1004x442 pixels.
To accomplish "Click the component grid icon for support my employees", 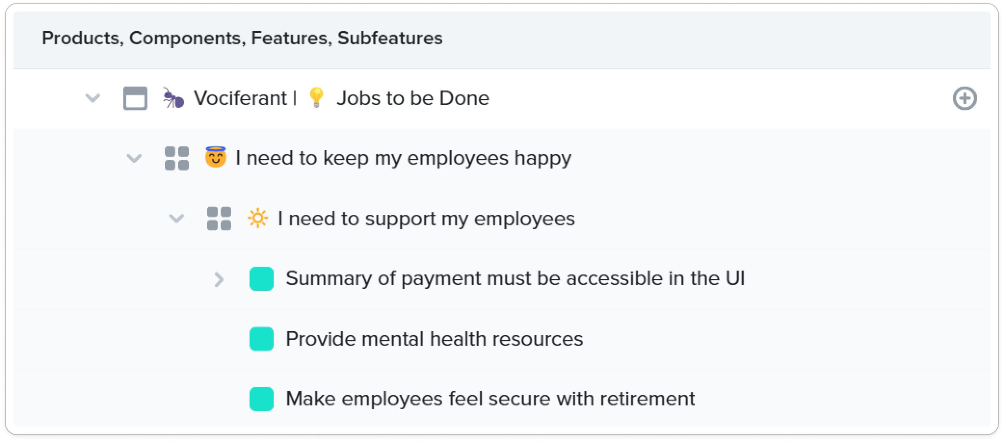I will pos(219,219).
